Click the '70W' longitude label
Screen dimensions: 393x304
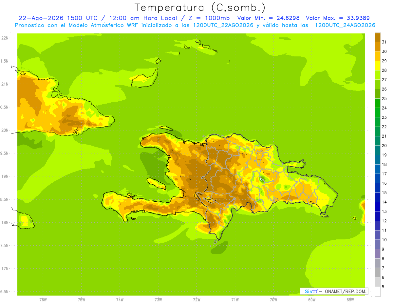click(273, 300)
